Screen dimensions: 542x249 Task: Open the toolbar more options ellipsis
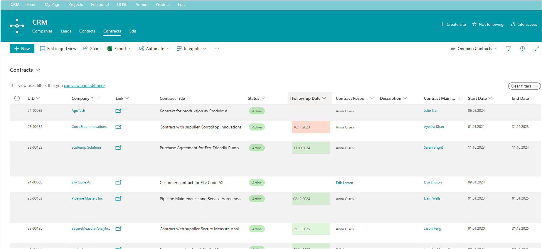[x=217, y=49]
